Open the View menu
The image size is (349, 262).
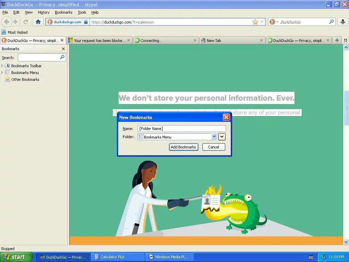pyautogui.click(x=29, y=13)
